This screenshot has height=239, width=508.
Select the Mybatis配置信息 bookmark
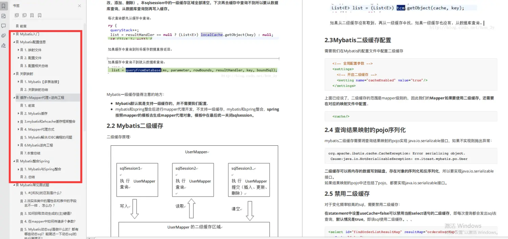point(33,42)
